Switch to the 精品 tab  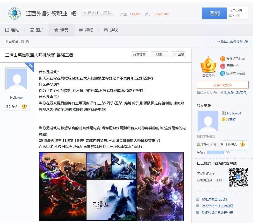(62, 30)
